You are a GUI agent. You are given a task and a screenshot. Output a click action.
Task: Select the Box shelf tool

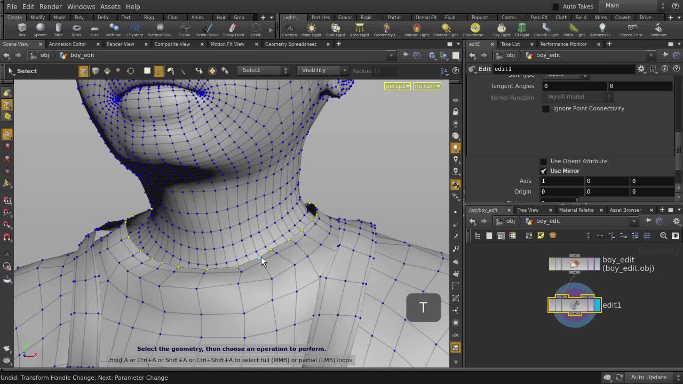(x=22, y=28)
